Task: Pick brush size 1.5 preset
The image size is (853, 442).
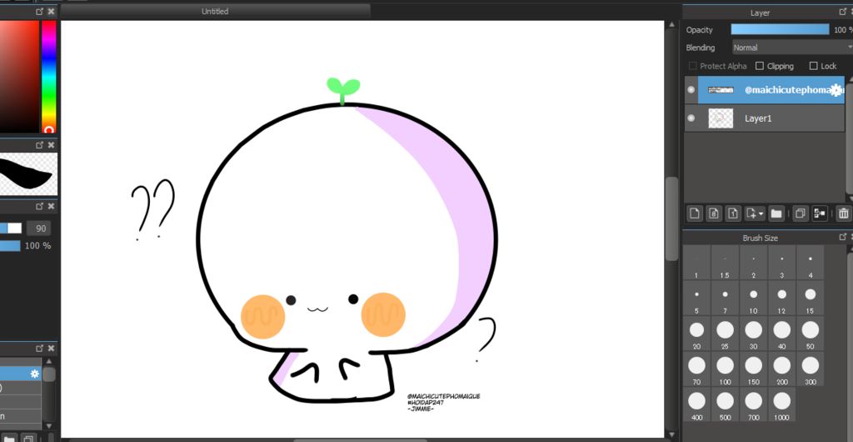Action: tap(726, 263)
